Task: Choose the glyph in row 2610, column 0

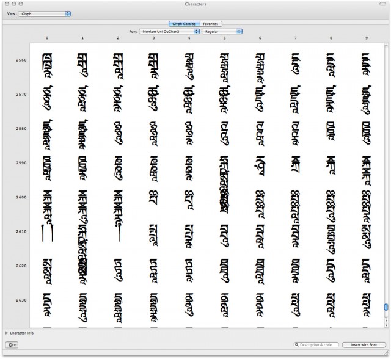Action: tap(47, 232)
